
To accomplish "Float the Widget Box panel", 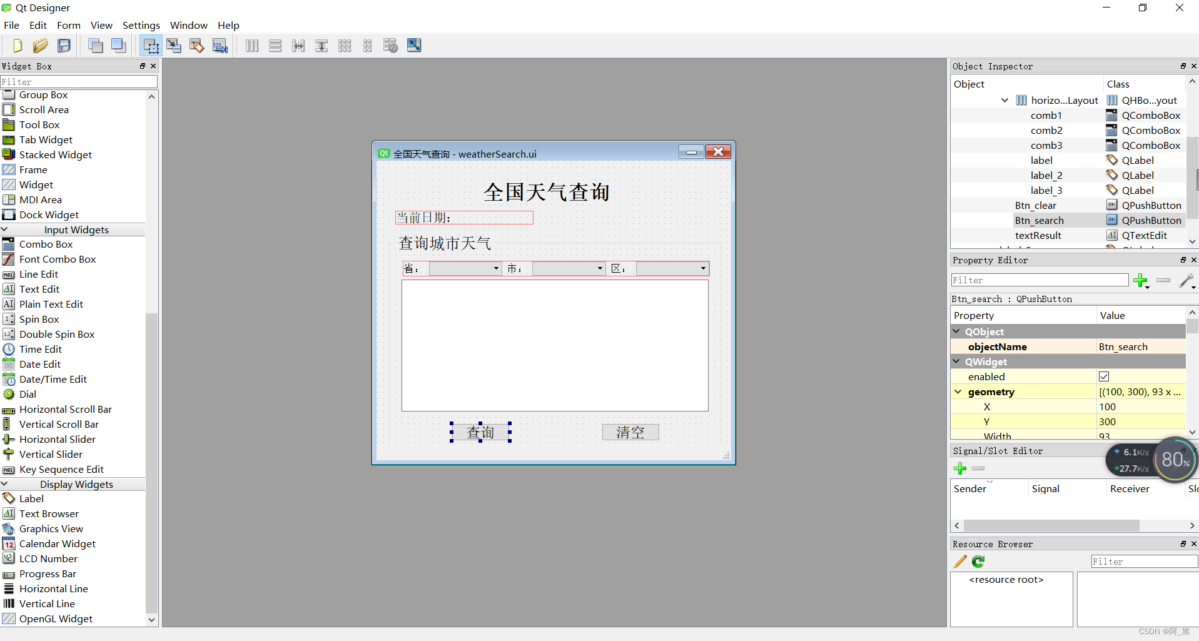I will (x=143, y=66).
